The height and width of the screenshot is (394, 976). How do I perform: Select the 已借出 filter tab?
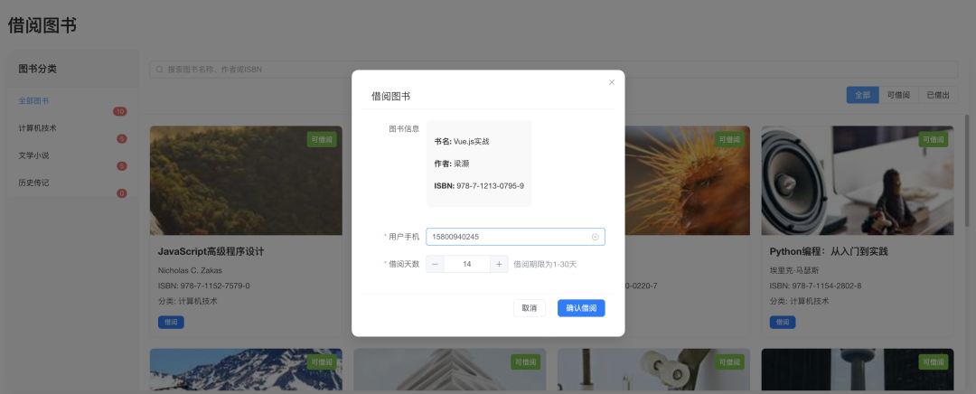(x=938, y=95)
